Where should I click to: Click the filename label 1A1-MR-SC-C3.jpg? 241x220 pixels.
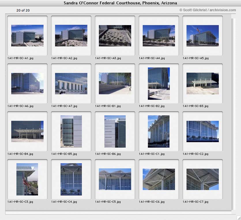coord(20,202)
